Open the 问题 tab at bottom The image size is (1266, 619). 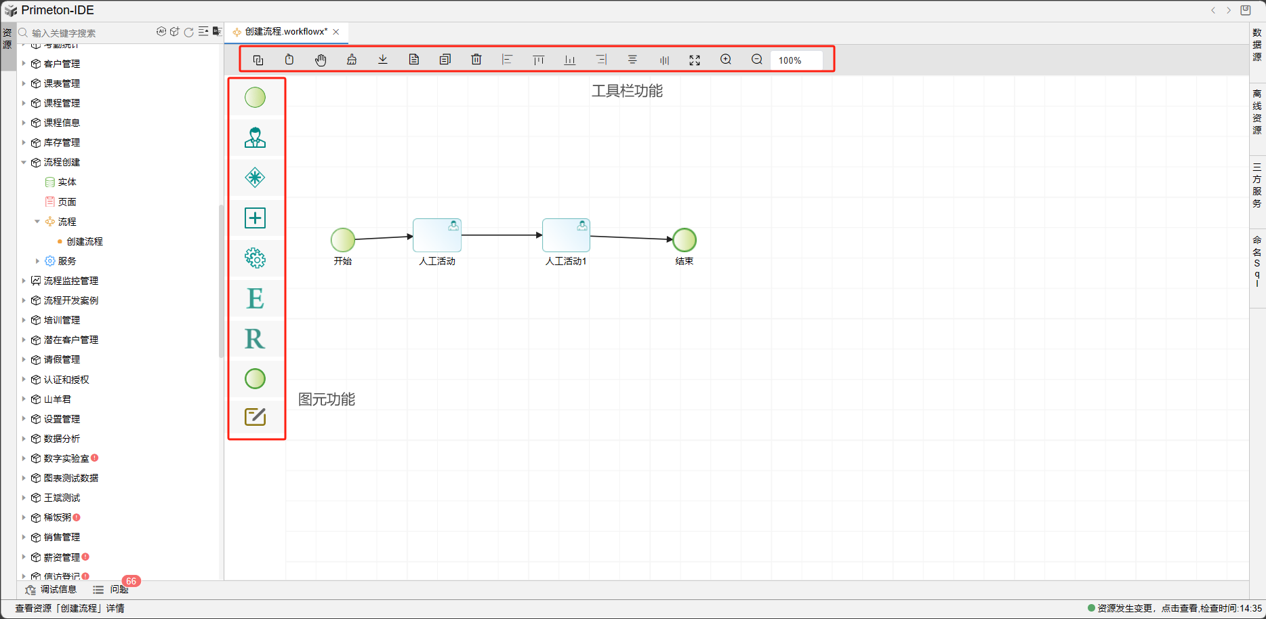(119, 590)
